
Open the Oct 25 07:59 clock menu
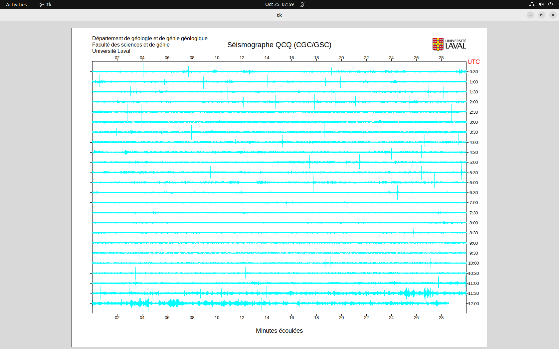pyautogui.click(x=279, y=4)
